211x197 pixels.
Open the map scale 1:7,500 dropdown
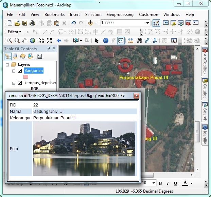(x=147, y=23)
